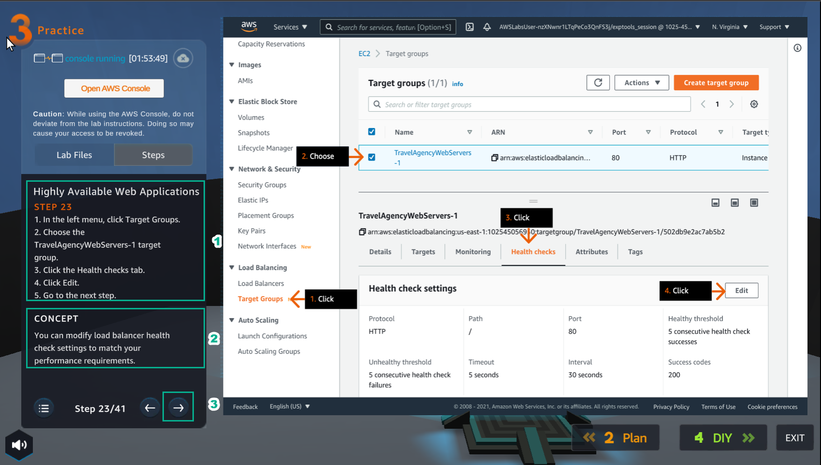This screenshot has width=821, height=465.
Task: Open TravelAgencyWebServers-1 target group link
Action: point(433,158)
